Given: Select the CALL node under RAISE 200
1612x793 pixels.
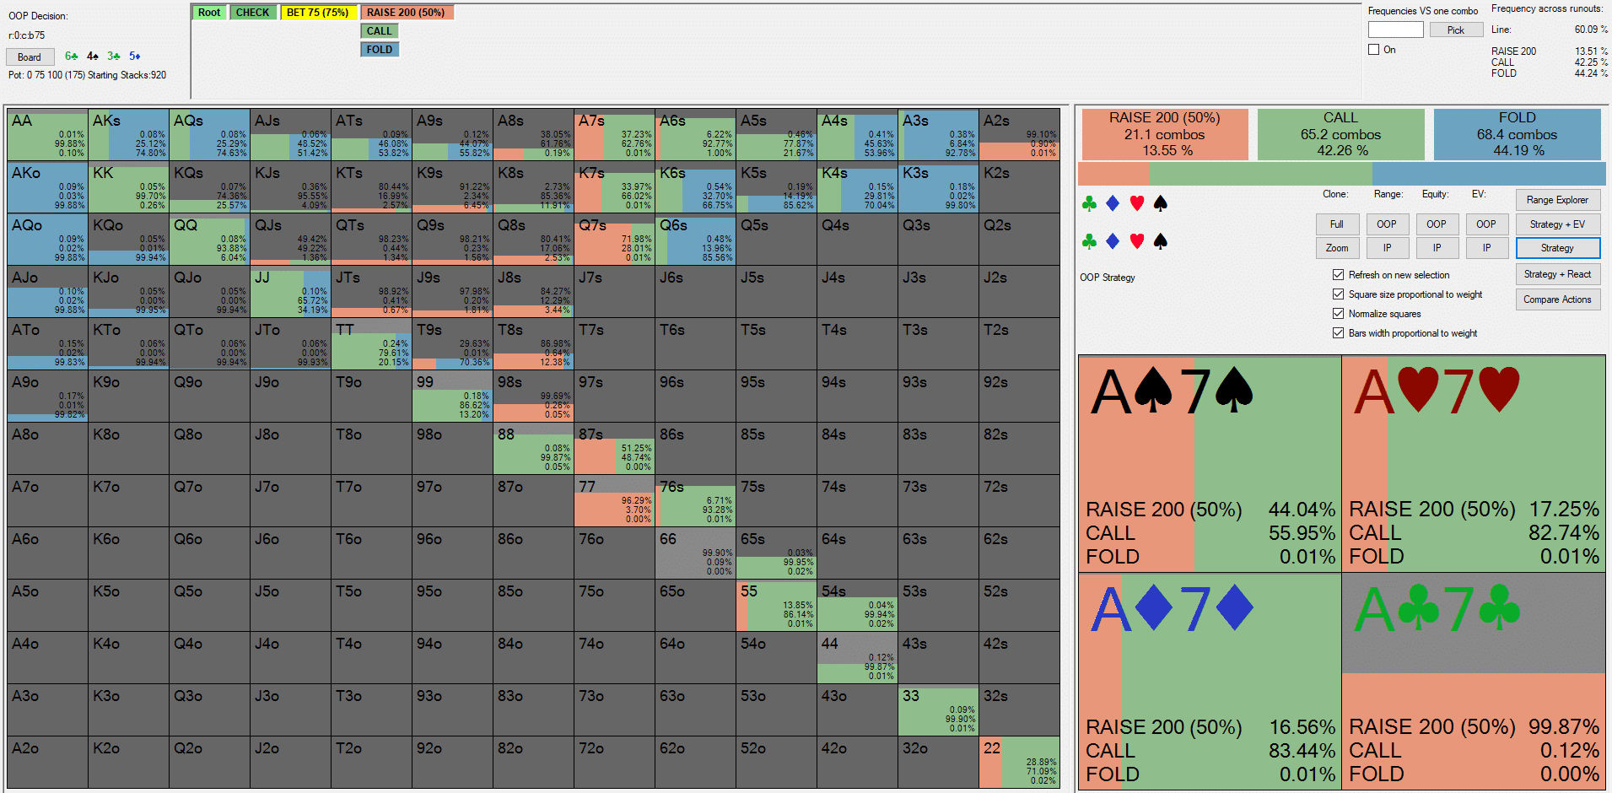Looking at the screenshot, I should click(x=379, y=31).
